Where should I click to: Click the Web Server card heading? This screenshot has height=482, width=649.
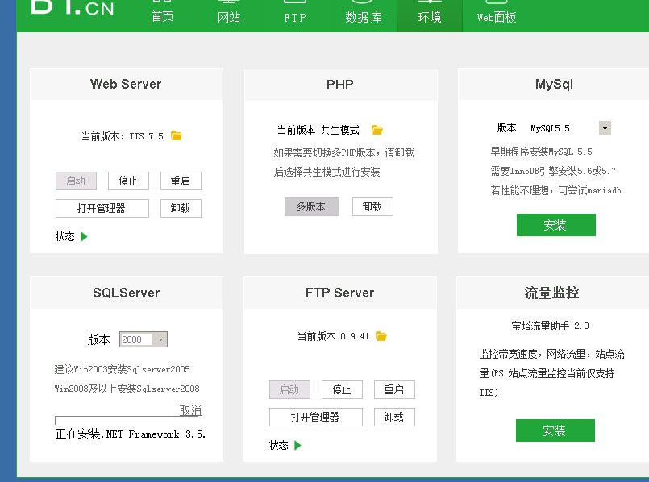pos(126,84)
